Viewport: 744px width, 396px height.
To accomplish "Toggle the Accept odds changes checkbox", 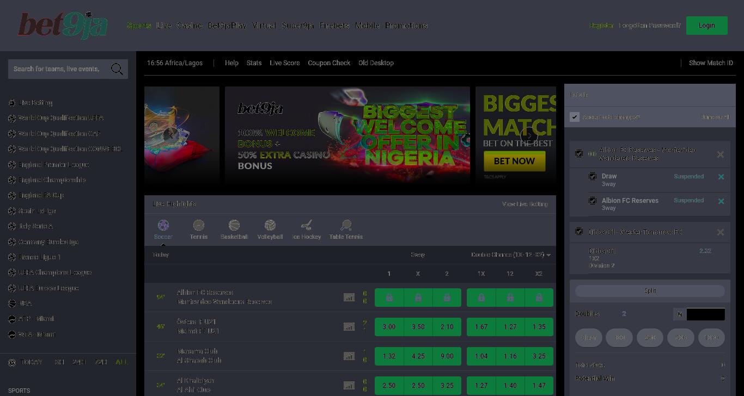I will tap(575, 117).
